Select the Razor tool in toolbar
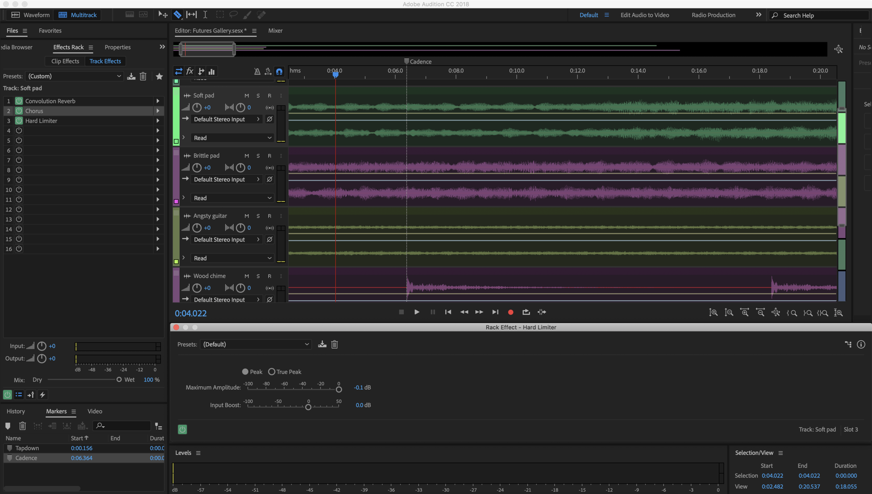 pos(178,15)
